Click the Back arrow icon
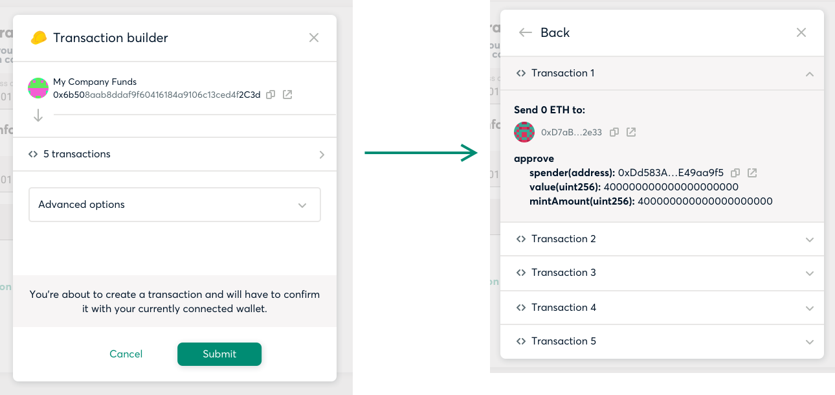 tap(526, 32)
